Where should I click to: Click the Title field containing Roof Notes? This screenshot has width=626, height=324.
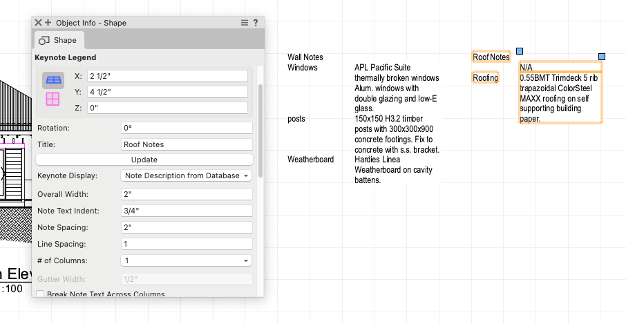(186, 144)
